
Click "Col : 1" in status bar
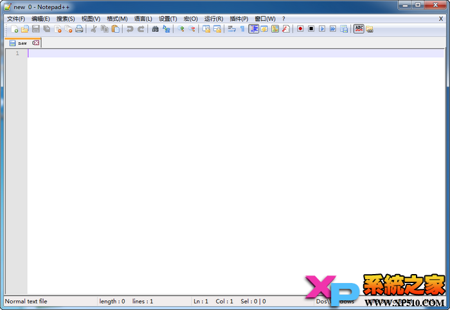point(224,302)
